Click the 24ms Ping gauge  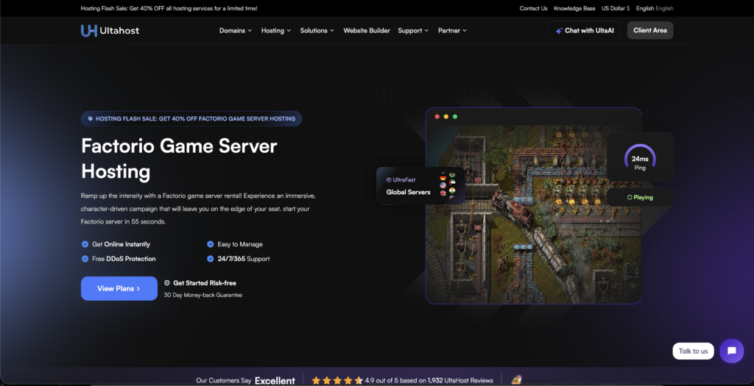tap(640, 157)
